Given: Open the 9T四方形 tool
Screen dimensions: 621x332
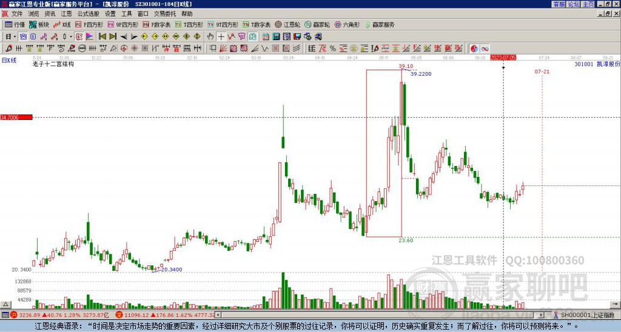Looking at the screenshot, I should click(x=223, y=24).
